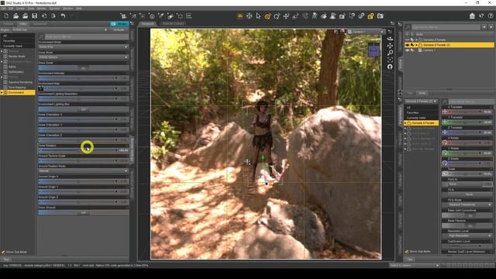Viewport: 496px width, 279px height.
Task: Adjust the Environment Intensity slider
Action: pos(84,77)
